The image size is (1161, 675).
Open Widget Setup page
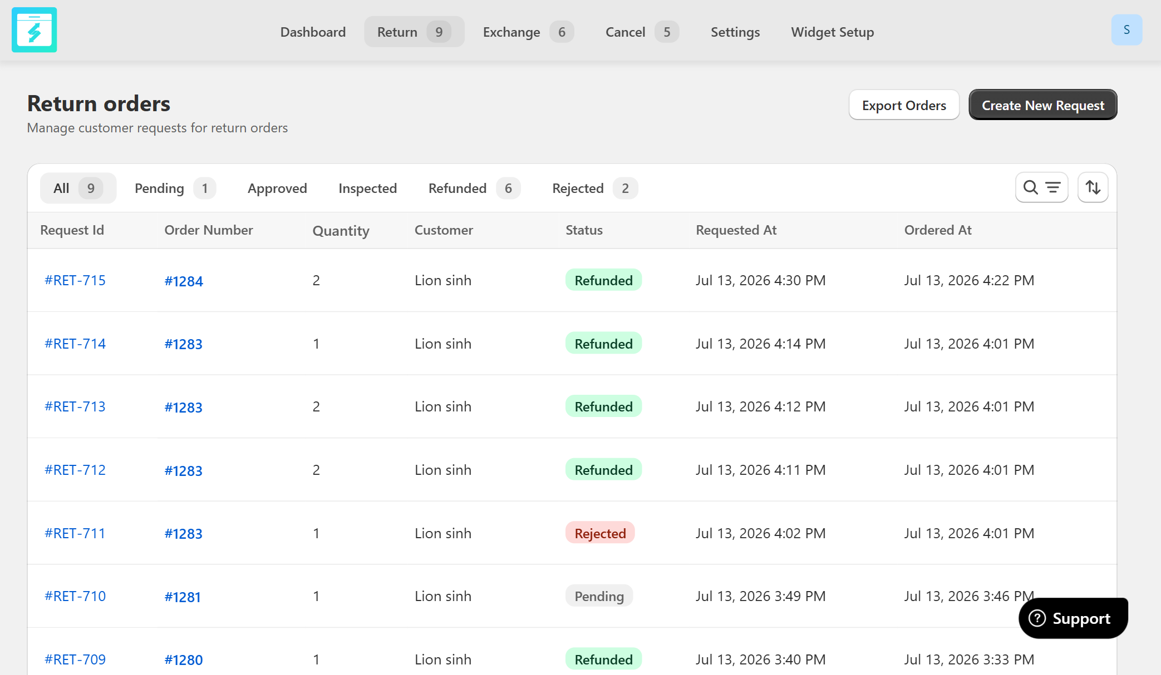point(833,32)
